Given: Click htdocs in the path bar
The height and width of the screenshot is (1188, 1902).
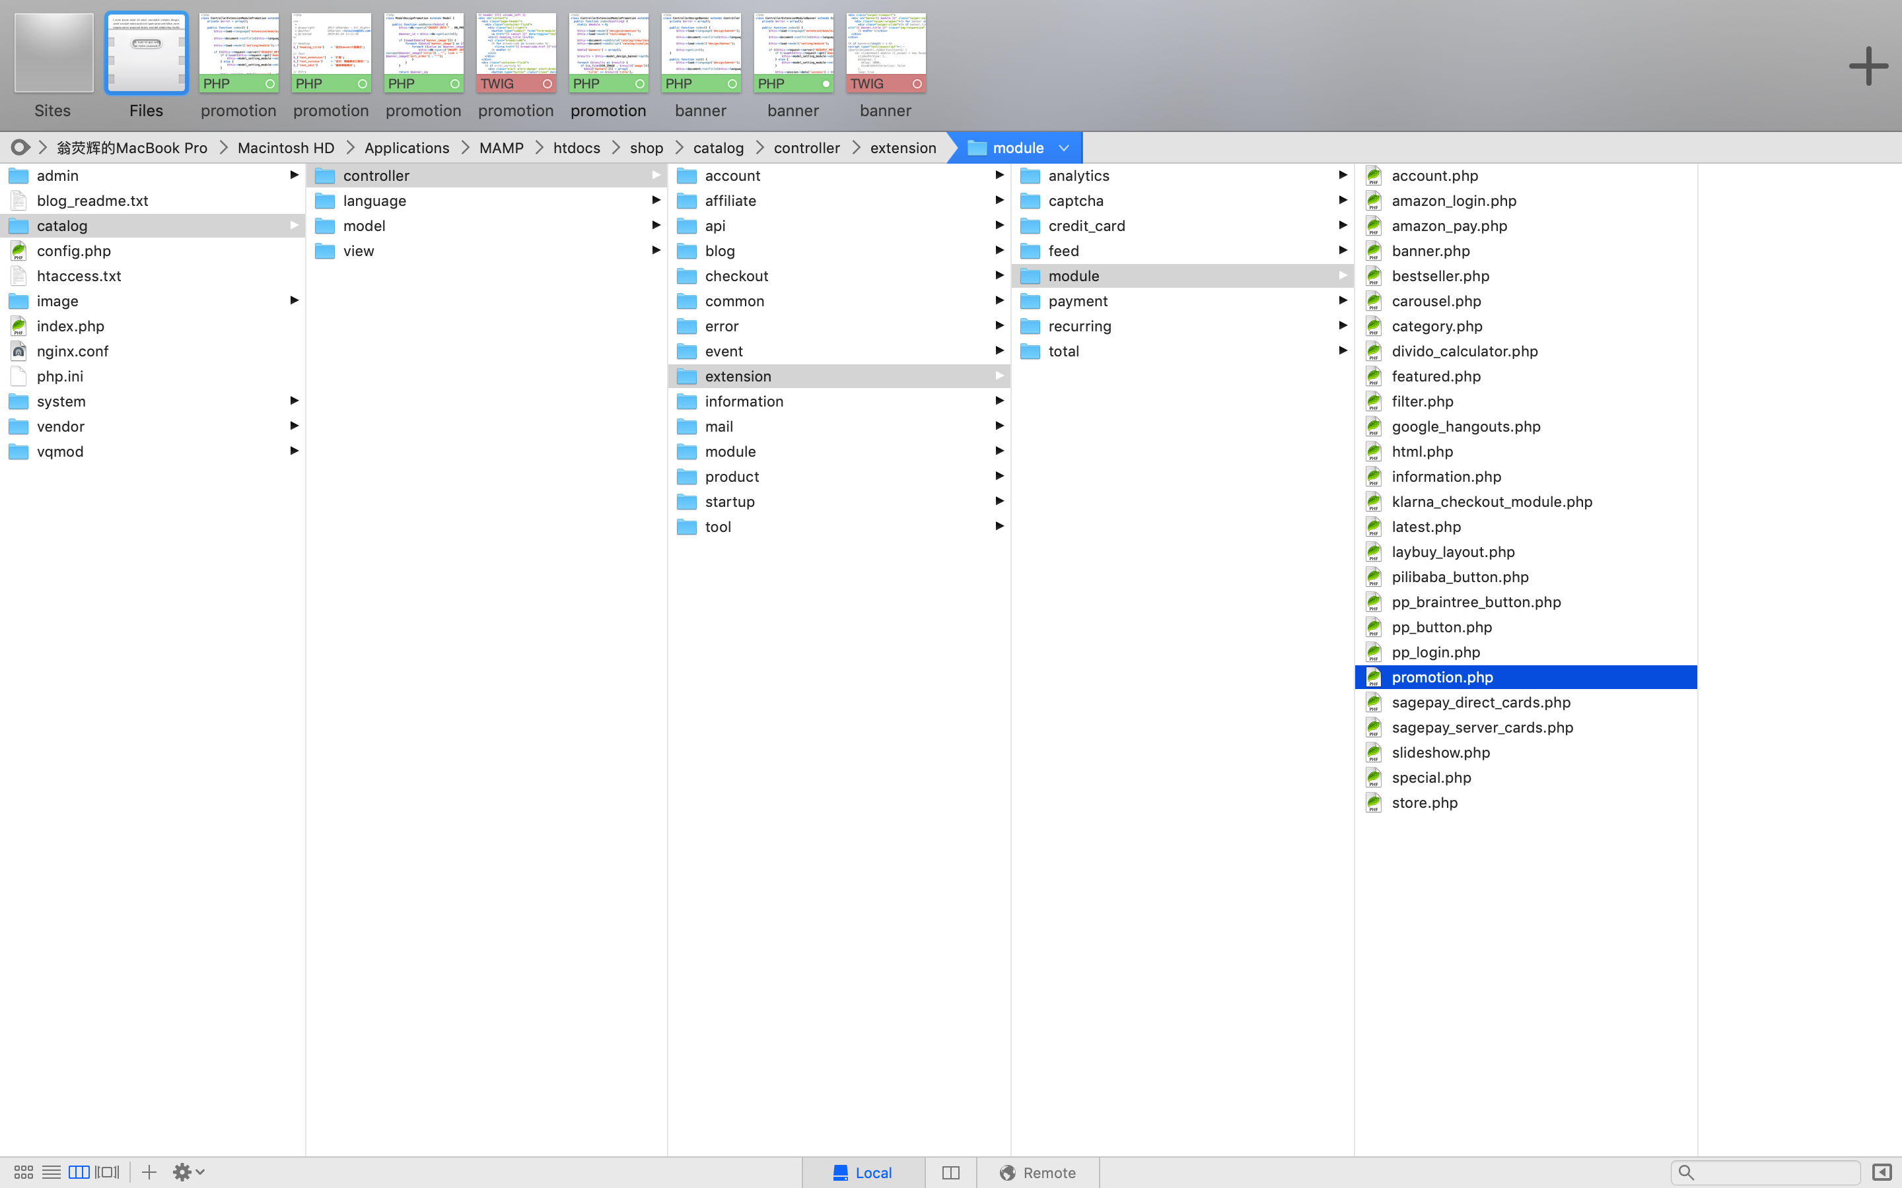Looking at the screenshot, I should [x=576, y=148].
